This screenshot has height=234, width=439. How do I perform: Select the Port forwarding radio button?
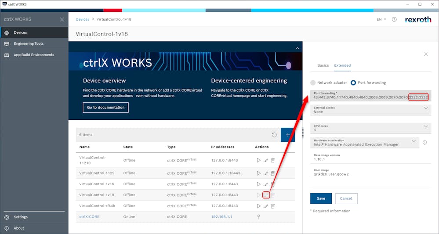(353, 83)
